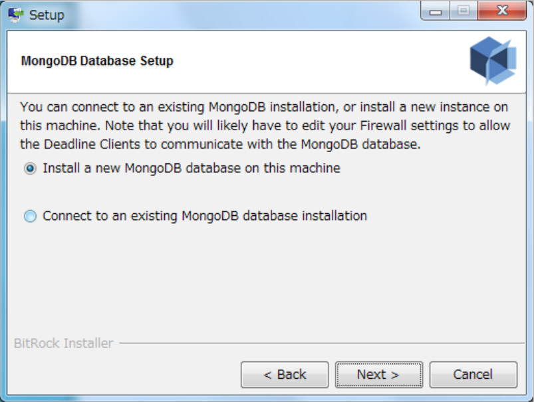Minimize the Setup window
Image resolution: width=534 pixels, height=402 pixels.
(x=436, y=11)
